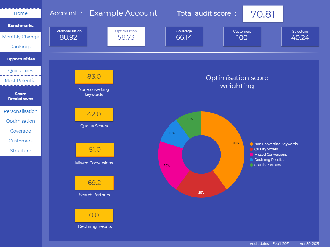Image resolution: width=330 pixels, height=247 pixels.
Task: Select the red 20% donut segment
Action: click(x=201, y=185)
